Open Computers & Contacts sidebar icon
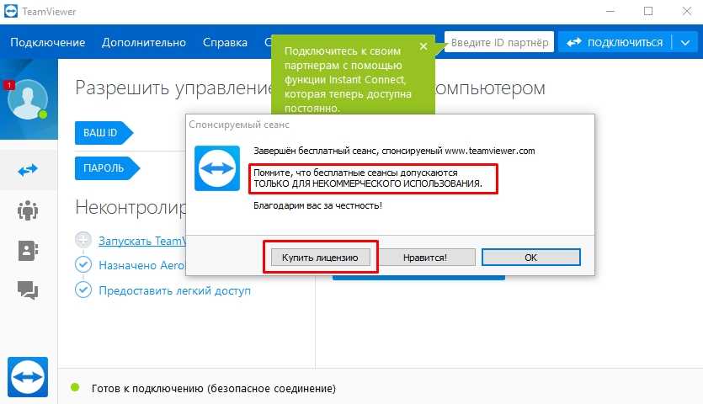Viewport: 703px width, 404px height. tap(28, 251)
